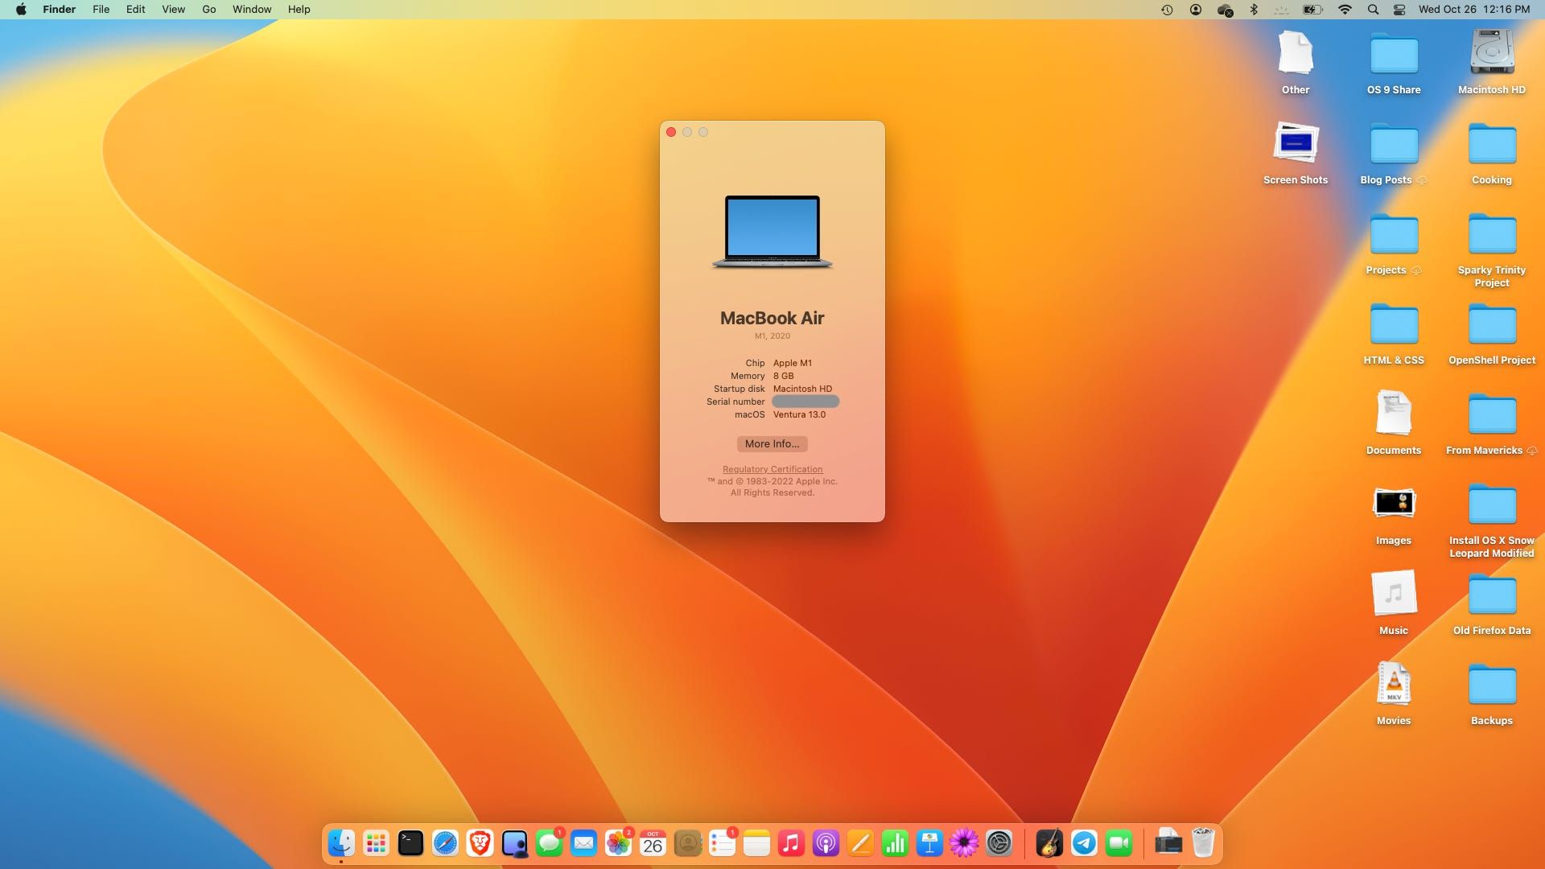The width and height of the screenshot is (1545, 869).
Task: Close the About This Mac window
Action: click(x=671, y=132)
